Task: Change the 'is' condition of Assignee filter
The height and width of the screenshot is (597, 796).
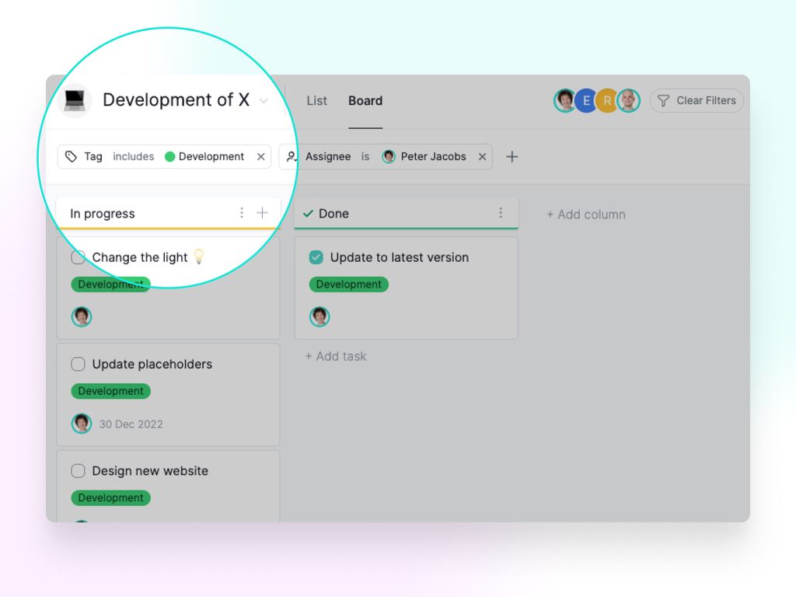Action: pyautogui.click(x=365, y=156)
